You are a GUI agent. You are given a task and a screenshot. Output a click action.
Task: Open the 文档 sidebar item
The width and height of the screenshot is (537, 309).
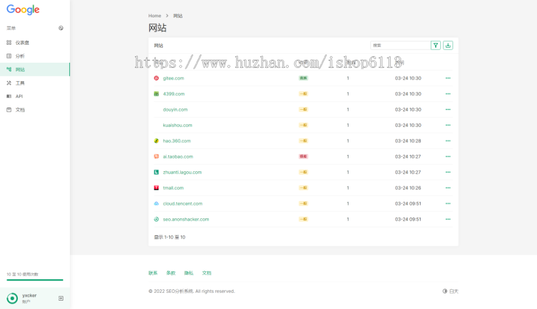35,110
